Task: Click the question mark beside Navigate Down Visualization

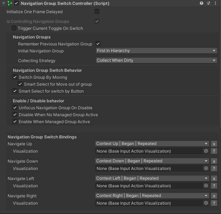Action: click(x=214, y=169)
